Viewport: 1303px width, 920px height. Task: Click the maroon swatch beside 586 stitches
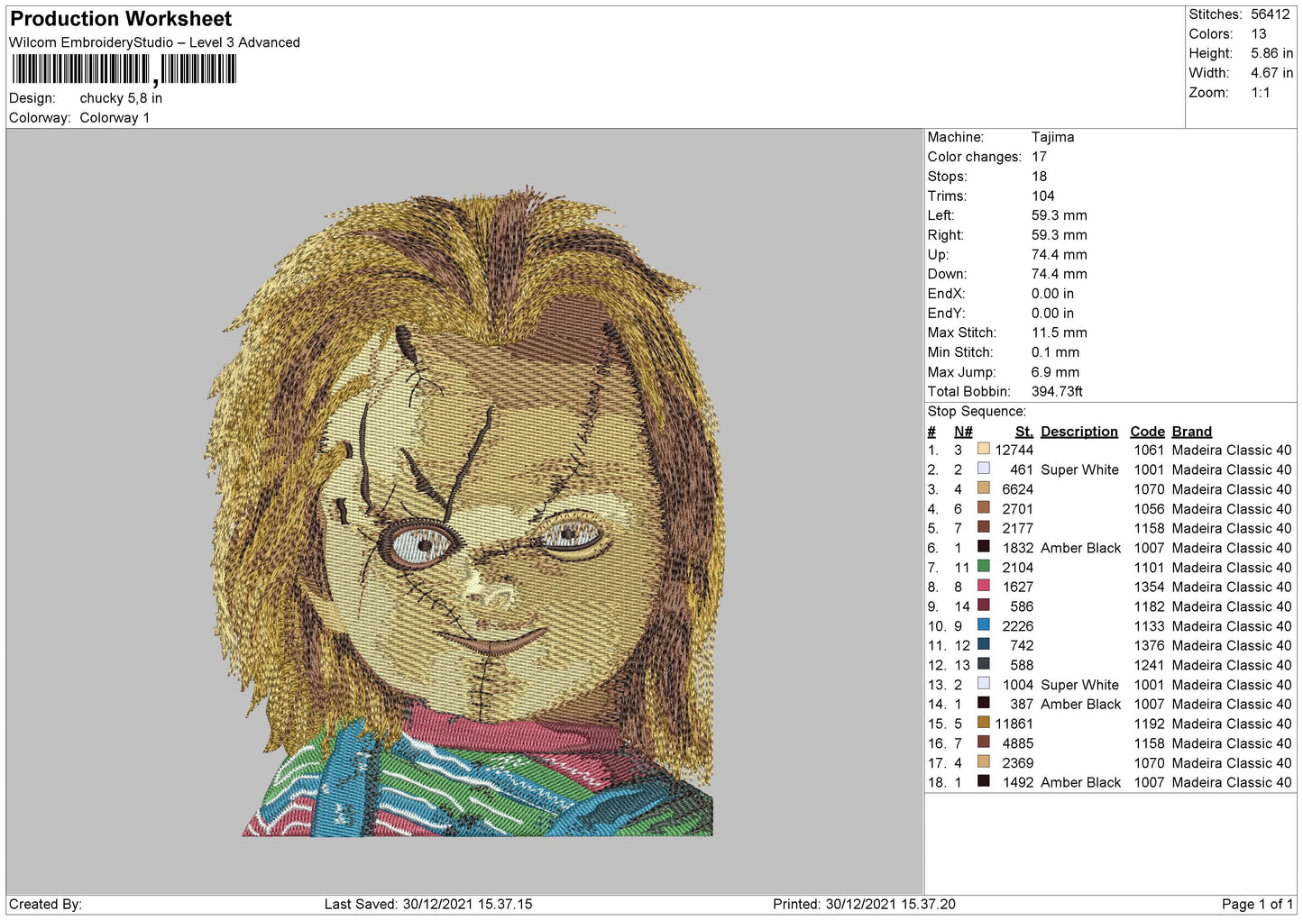(x=983, y=605)
